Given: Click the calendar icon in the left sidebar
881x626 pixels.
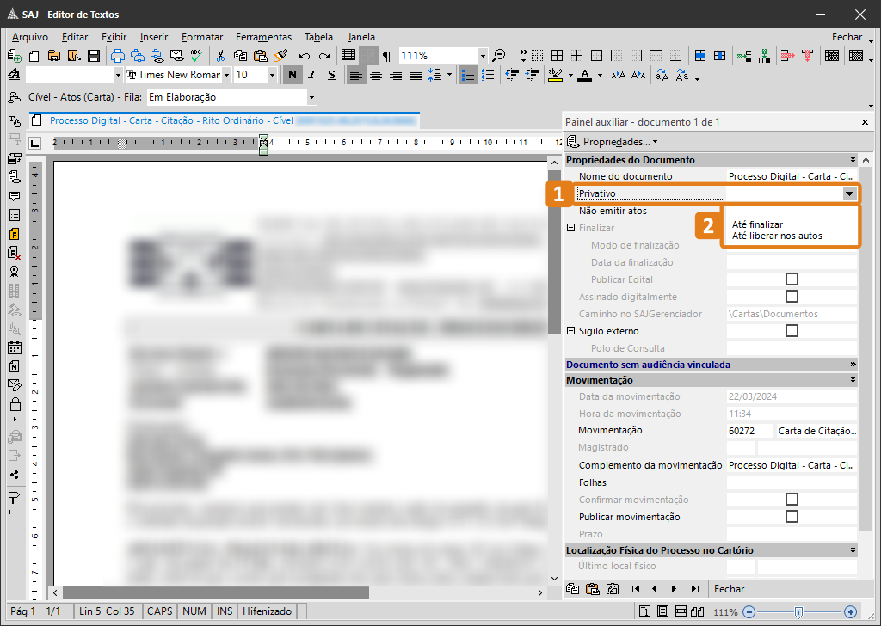Looking at the screenshot, I should pos(15,347).
